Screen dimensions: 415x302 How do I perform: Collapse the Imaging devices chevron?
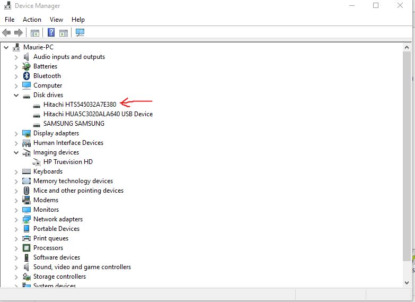tap(16, 152)
